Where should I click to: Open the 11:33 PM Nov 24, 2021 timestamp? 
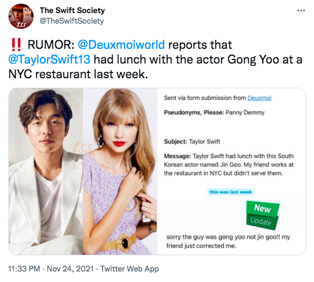pyautogui.click(x=51, y=268)
